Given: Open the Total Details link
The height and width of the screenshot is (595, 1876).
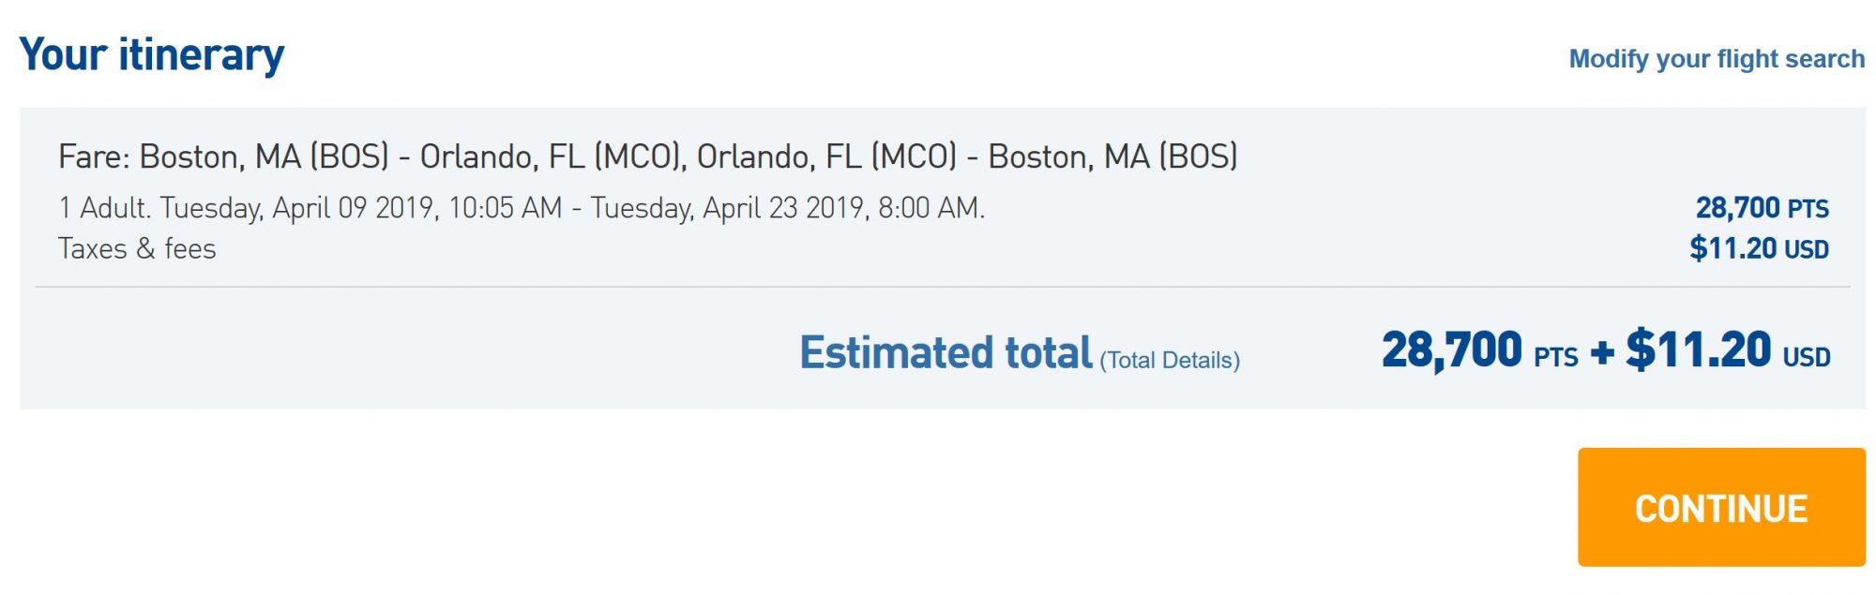Looking at the screenshot, I should (1170, 361).
